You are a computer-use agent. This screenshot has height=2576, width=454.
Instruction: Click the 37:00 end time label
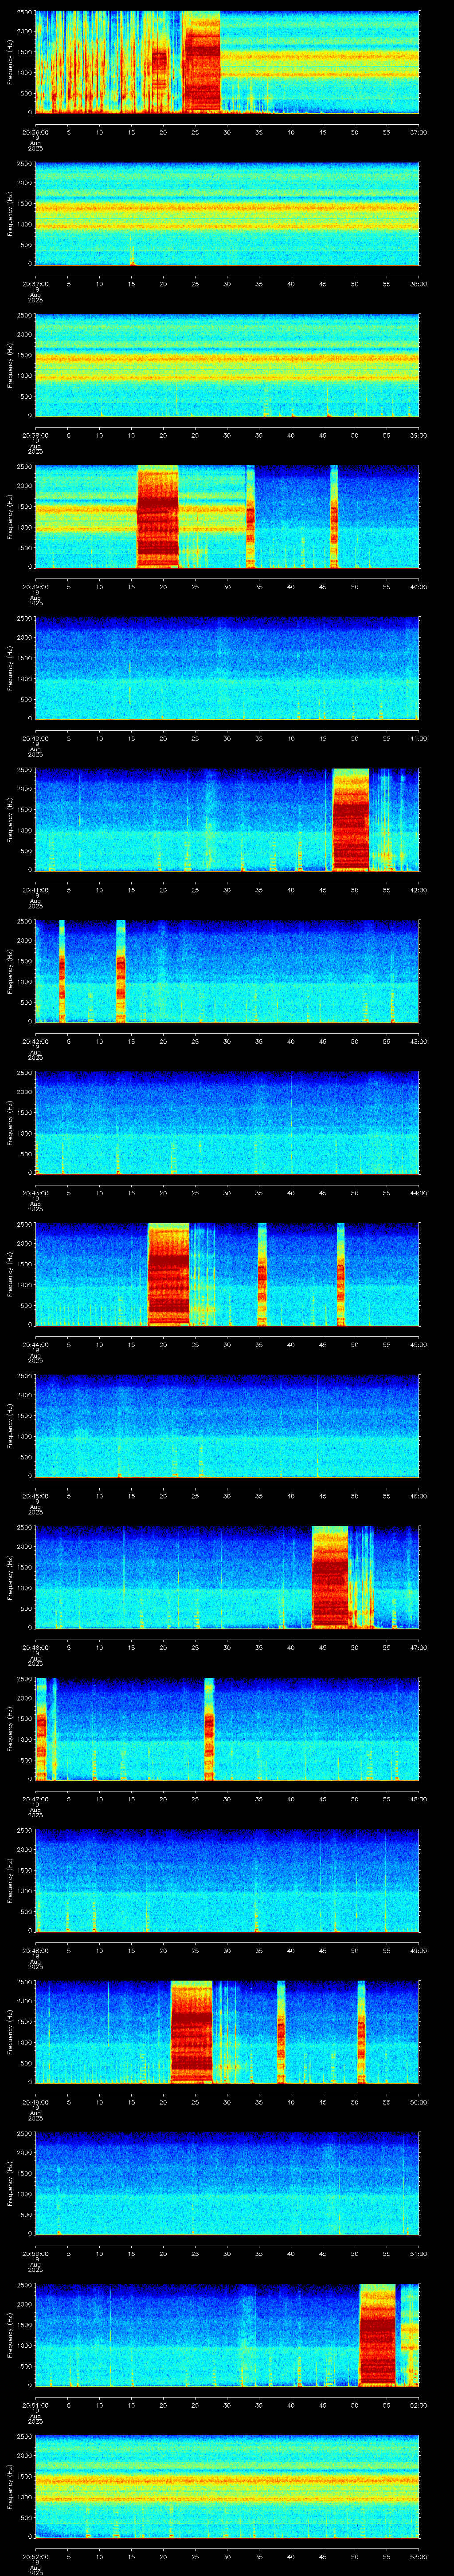[x=418, y=132]
